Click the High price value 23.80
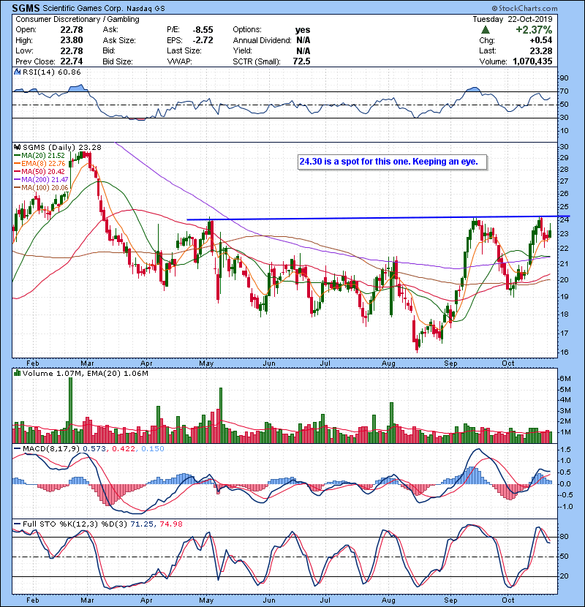The width and height of the screenshot is (585, 607). coord(71,40)
